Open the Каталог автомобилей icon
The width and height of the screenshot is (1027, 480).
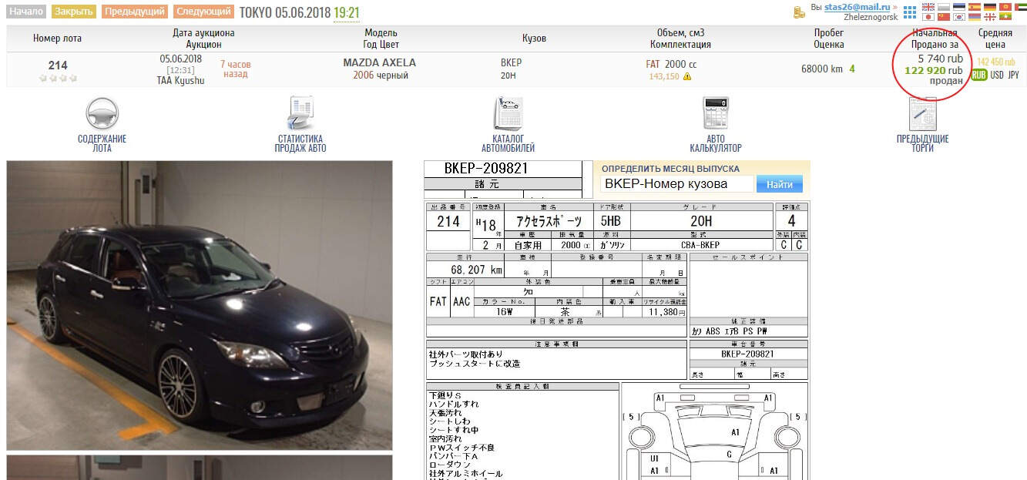point(508,114)
